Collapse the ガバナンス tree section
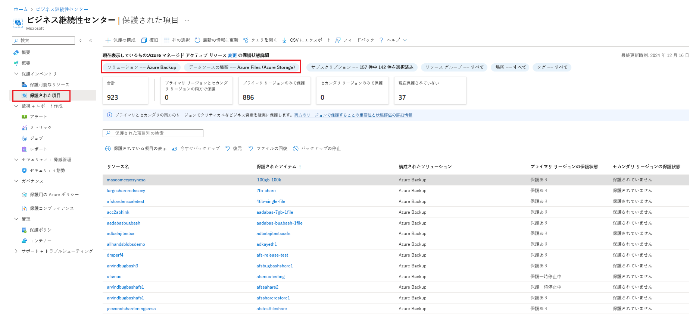The width and height of the screenshot is (699, 324). tap(16, 181)
